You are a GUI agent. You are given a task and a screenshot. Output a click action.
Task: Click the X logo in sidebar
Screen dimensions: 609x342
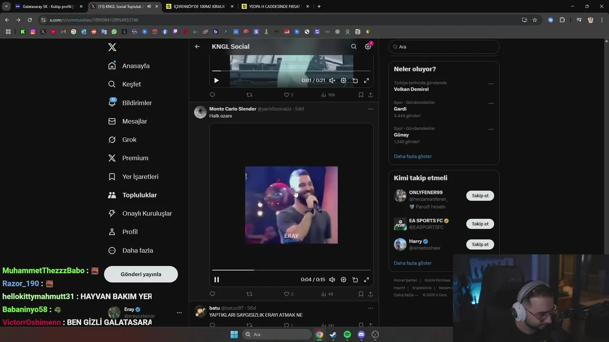pyautogui.click(x=112, y=47)
